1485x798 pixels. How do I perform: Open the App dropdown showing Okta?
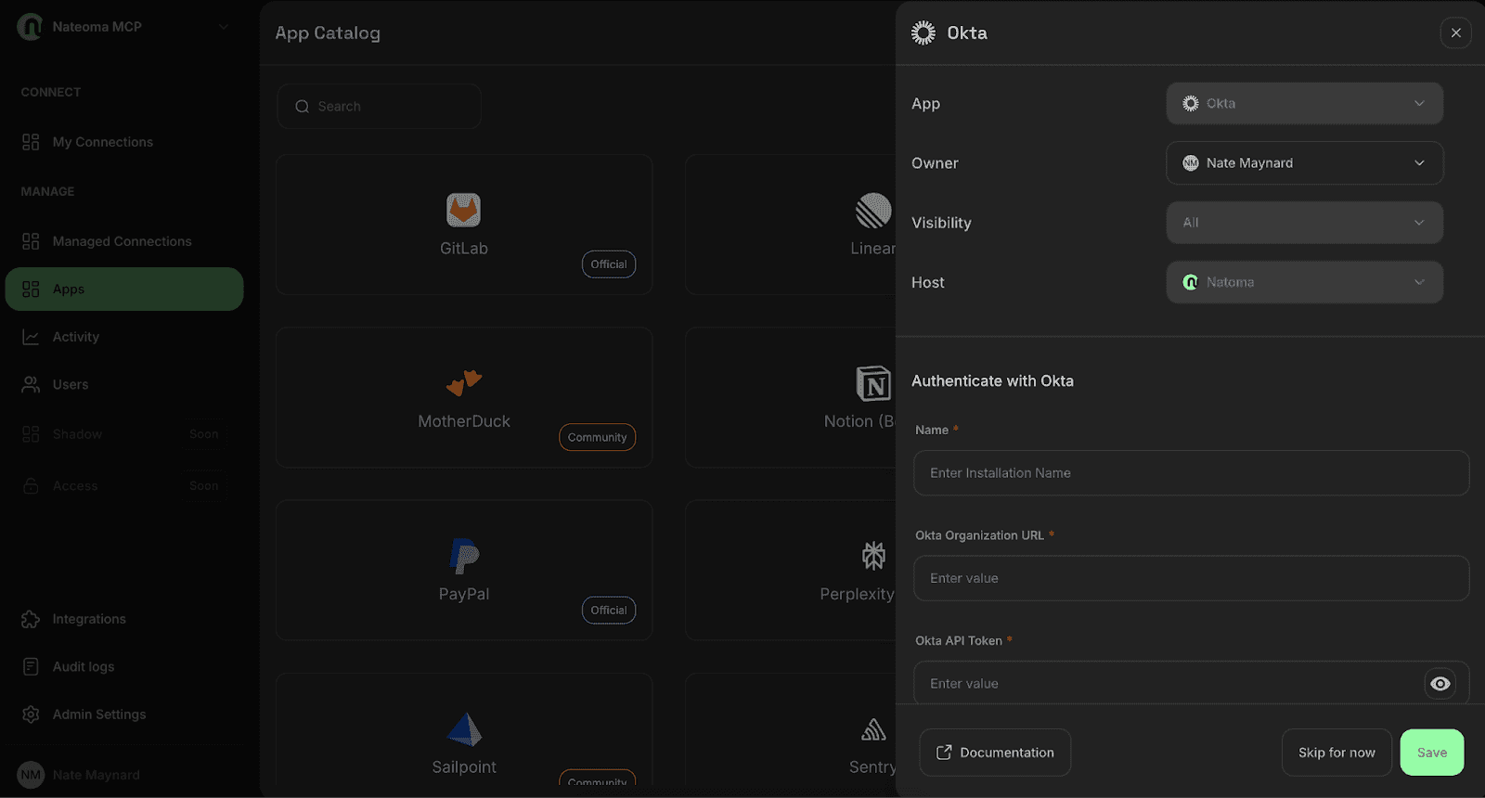[x=1304, y=103]
